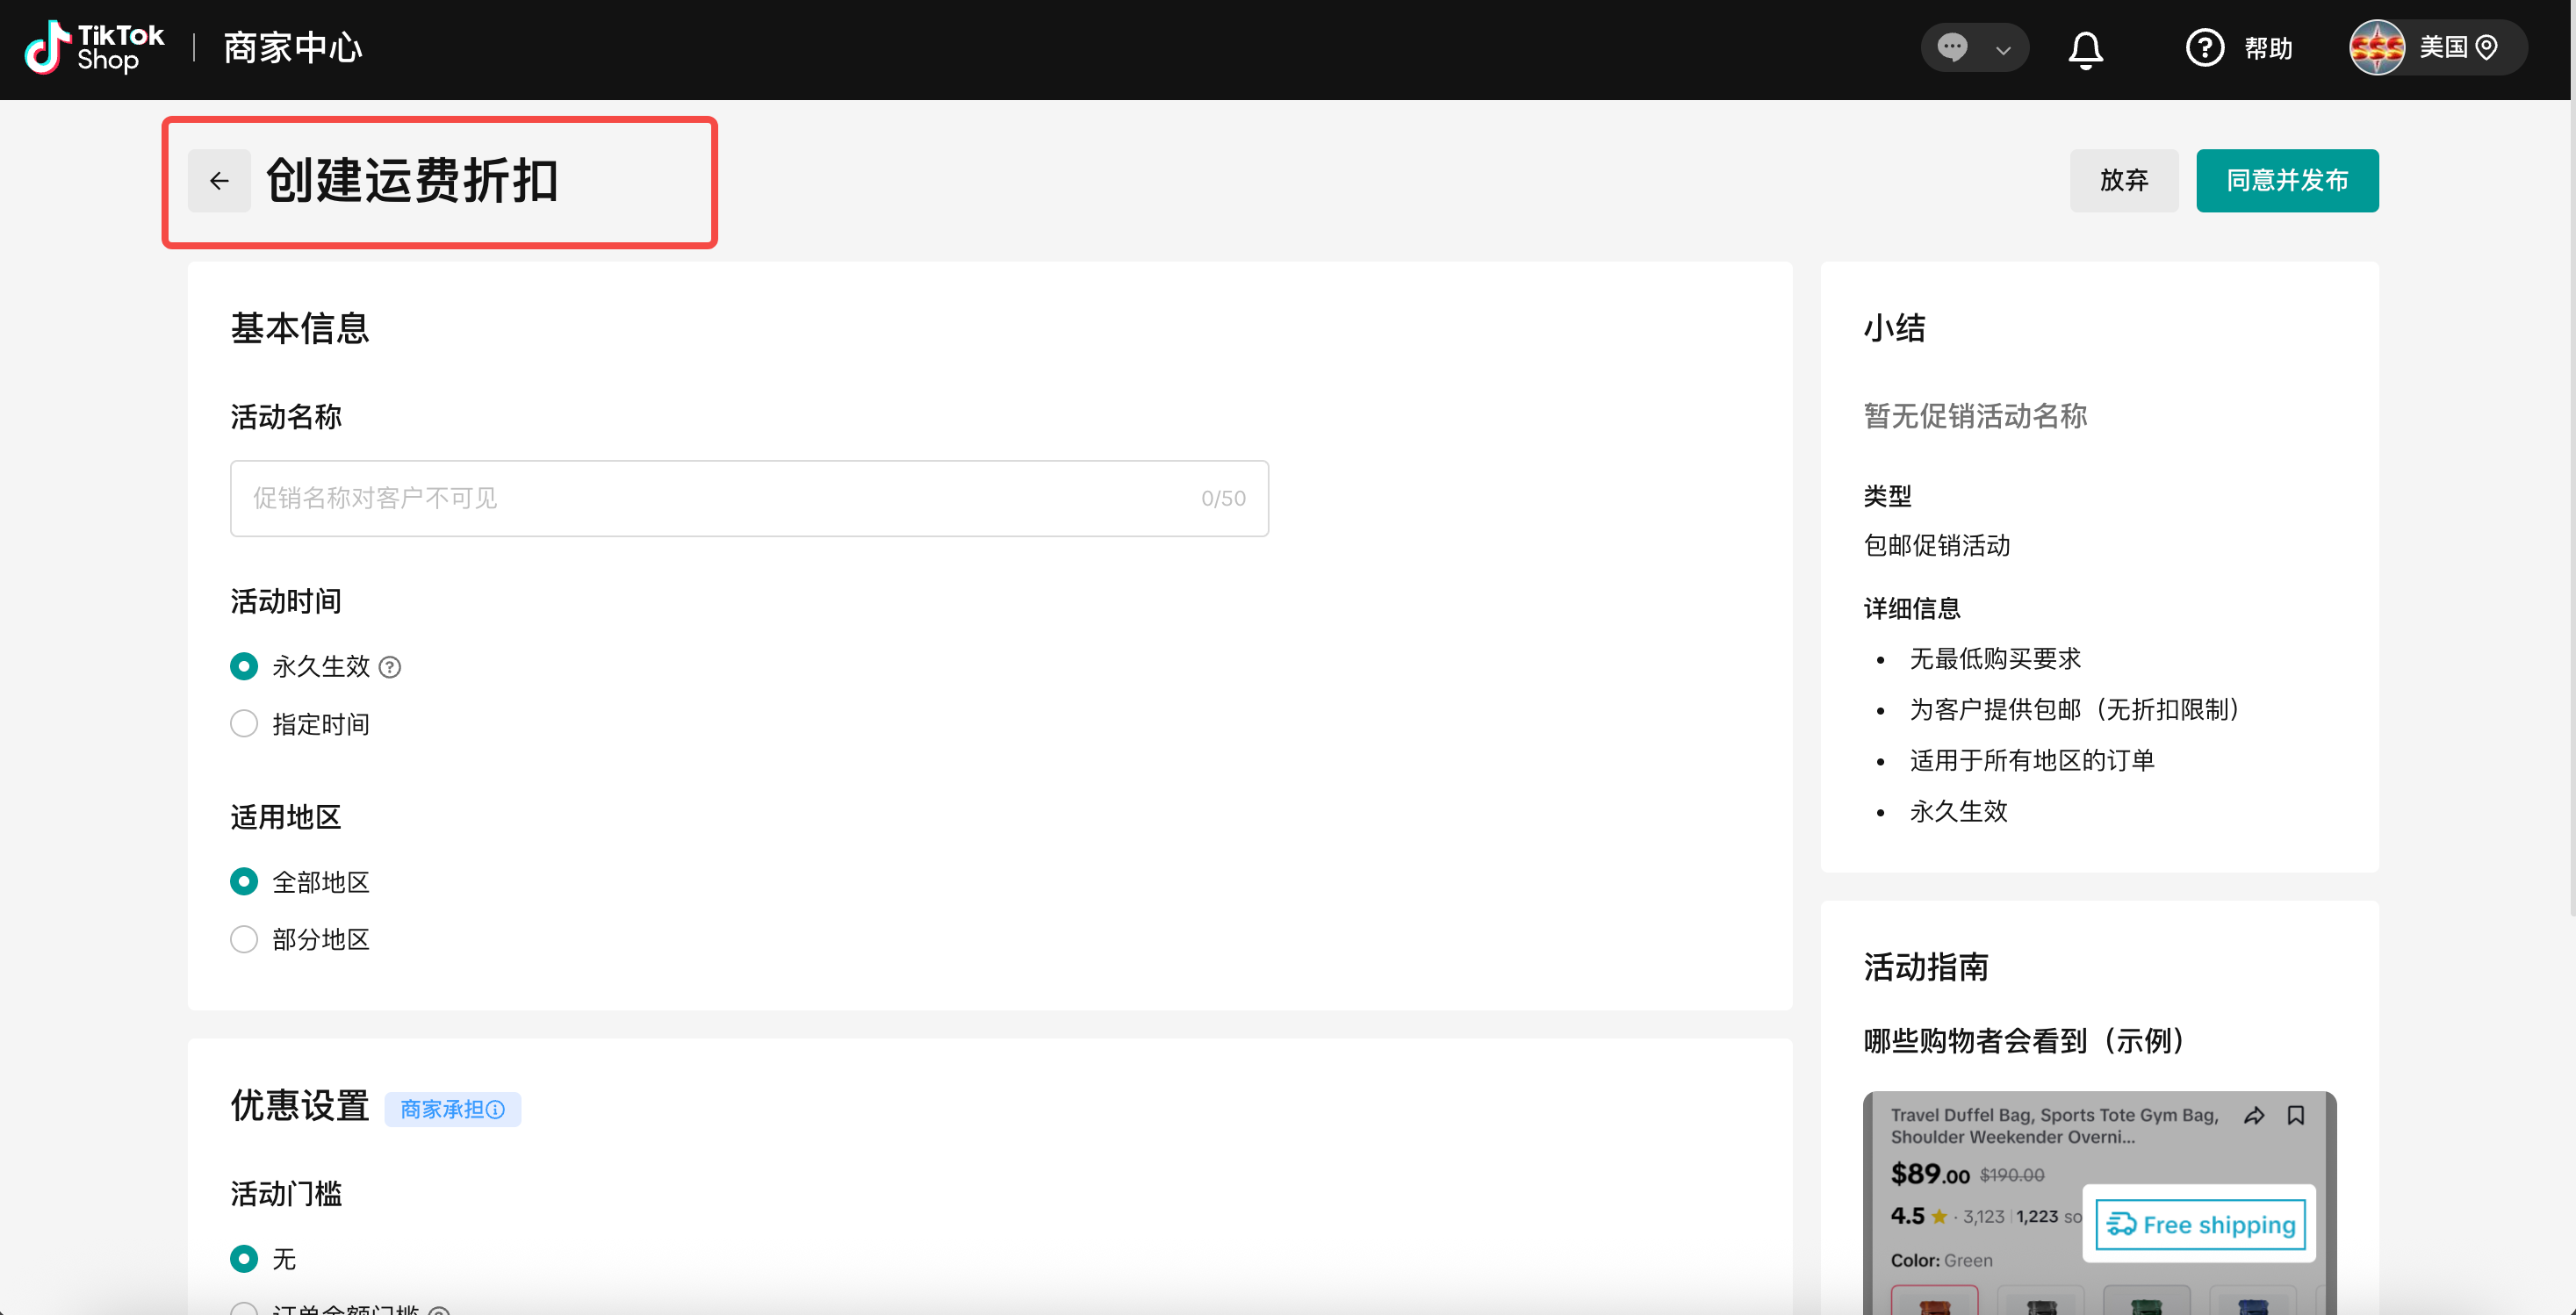The image size is (2576, 1315).
Task: Click the share arrow in product preview
Action: (x=2254, y=1115)
